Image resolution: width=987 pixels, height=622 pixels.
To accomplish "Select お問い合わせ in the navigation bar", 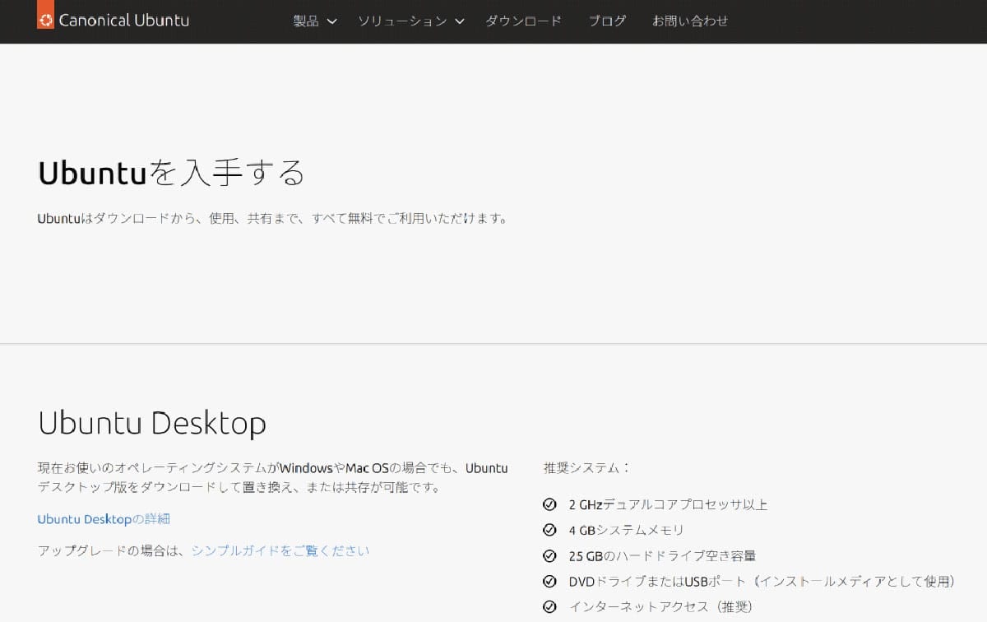I will [x=691, y=22].
